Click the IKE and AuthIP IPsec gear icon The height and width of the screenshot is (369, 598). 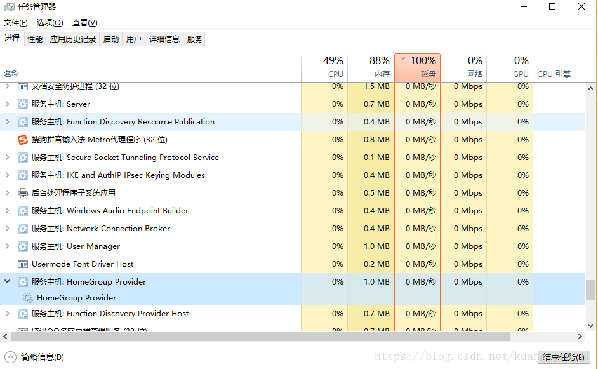point(23,175)
